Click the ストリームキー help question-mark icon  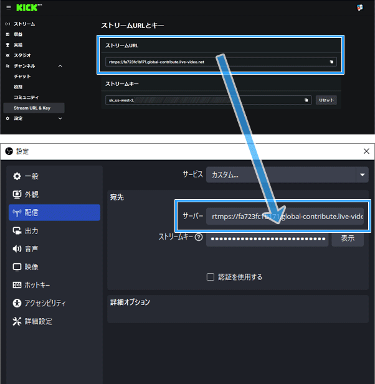click(x=199, y=237)
